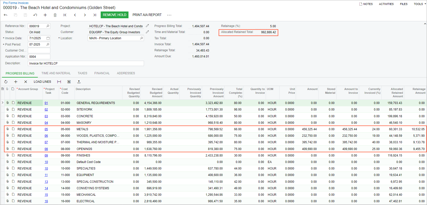The width and height of the screenshot is (427, 205).
Task: Expand the GENERAL REQUIREMENTS row arrow
Action: 3,103
